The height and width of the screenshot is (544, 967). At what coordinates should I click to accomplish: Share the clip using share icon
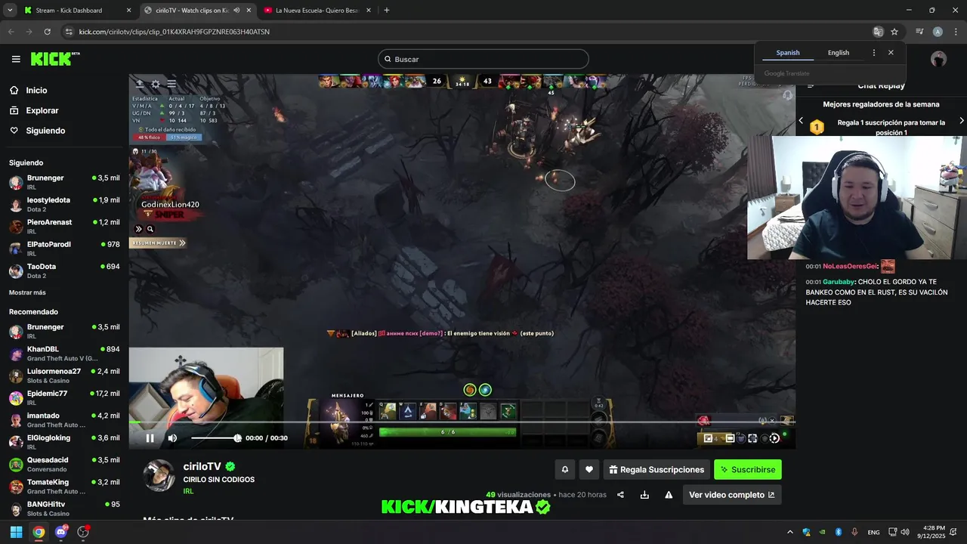click(620, 495)
